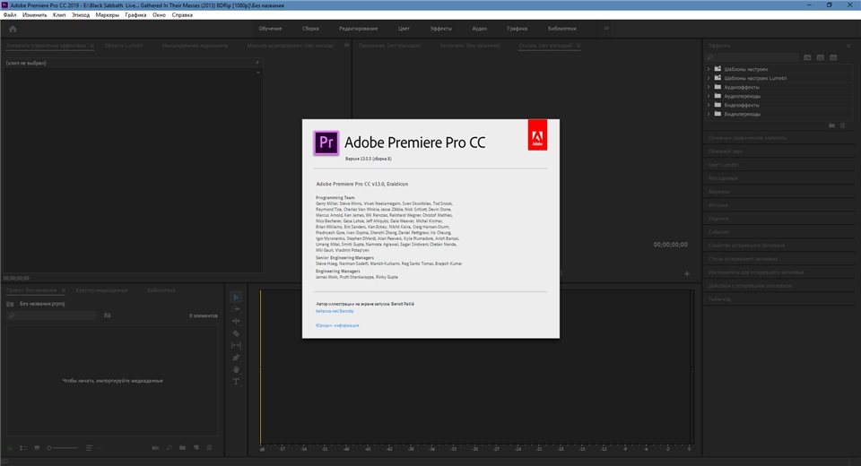The height and width of the screenshot is (466, 861).
Task: Click the New Item icon in Project panel
Action: pyautogui.click(x=196, y=448)
